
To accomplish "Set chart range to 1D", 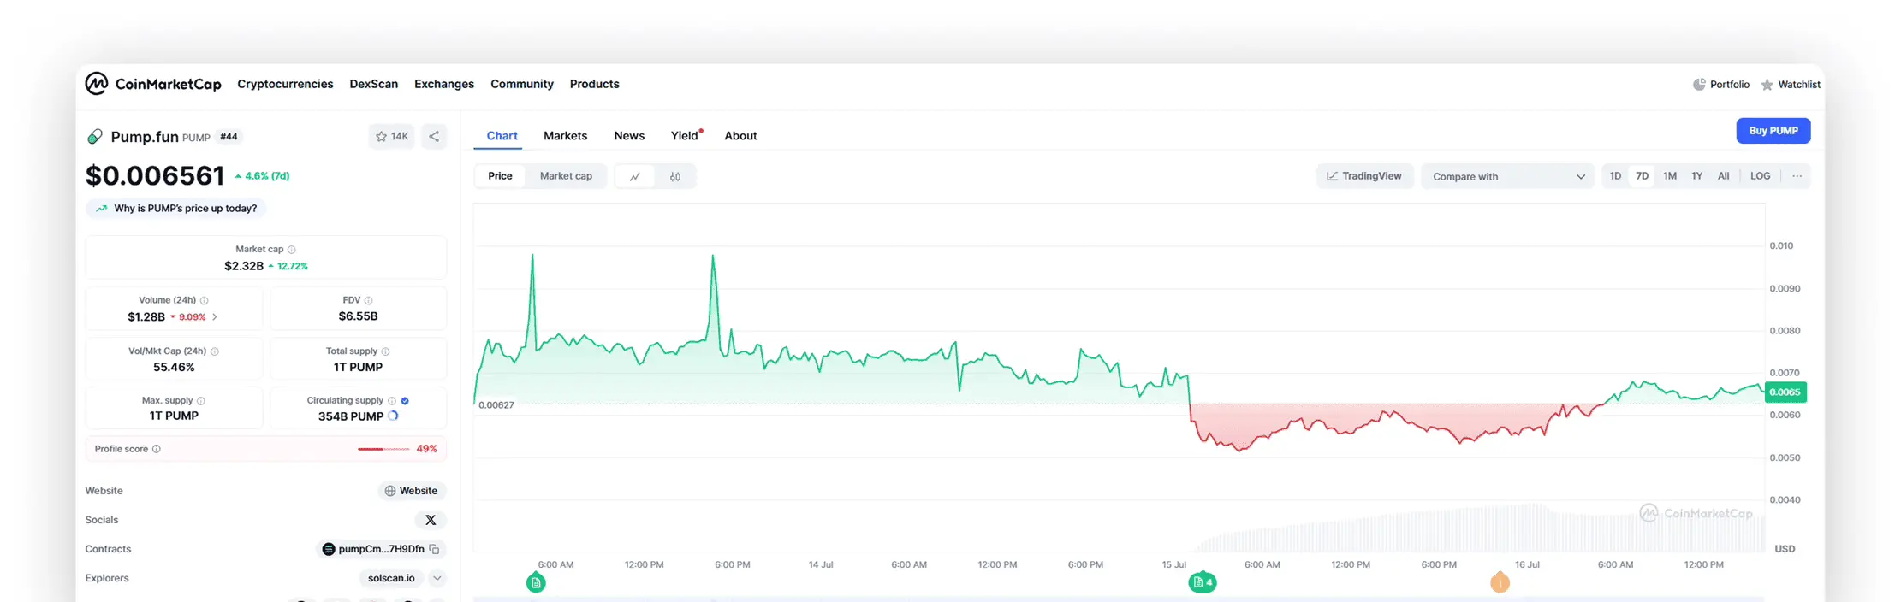I will [x=1615, y=176].
